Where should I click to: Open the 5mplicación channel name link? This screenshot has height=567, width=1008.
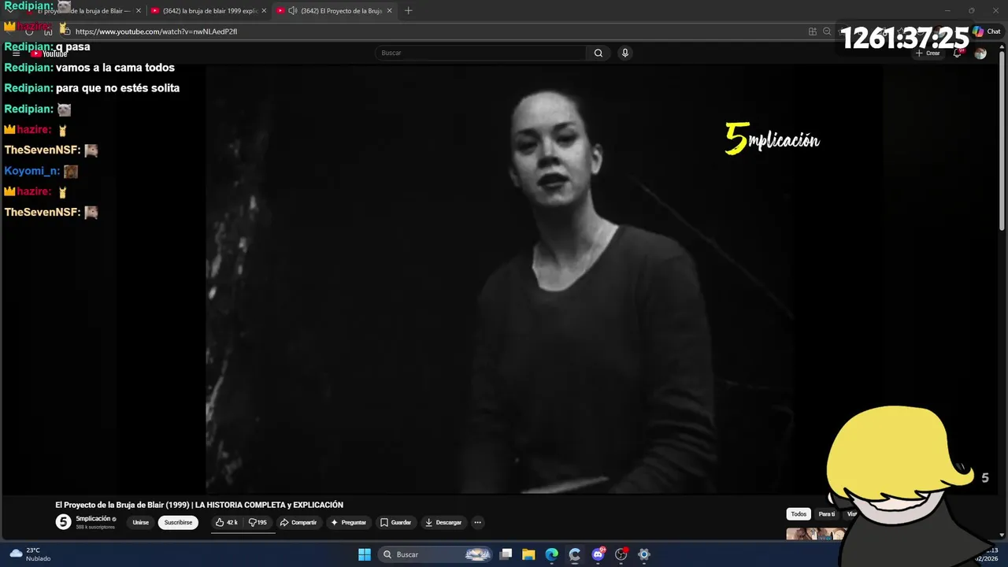point(93,519)
